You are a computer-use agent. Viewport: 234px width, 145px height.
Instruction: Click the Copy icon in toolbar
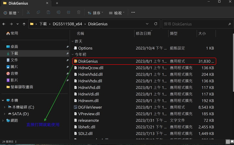[38, 12]
